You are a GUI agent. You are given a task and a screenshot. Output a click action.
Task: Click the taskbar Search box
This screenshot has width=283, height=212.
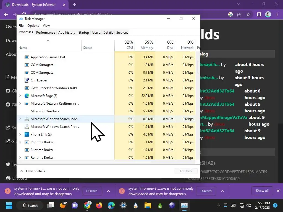coord(30,205)
